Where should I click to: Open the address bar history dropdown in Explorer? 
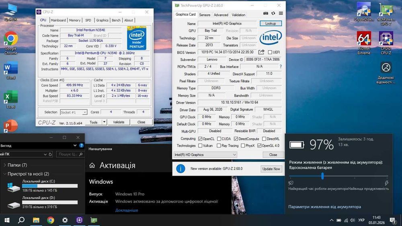pos(45,154)
